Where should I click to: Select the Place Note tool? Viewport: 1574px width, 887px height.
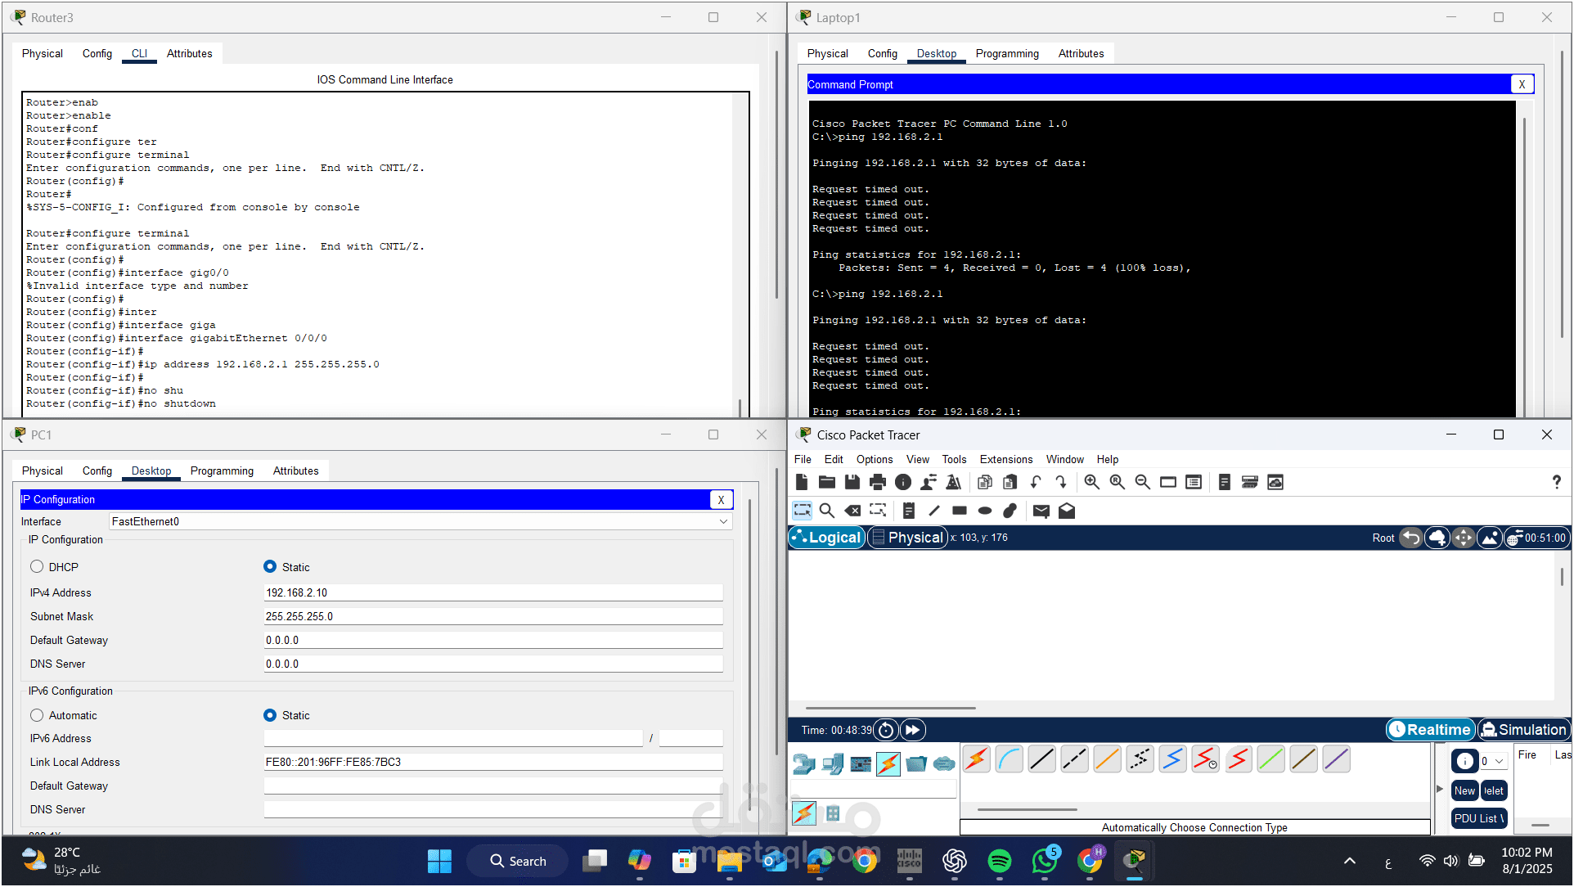click(909, 511)
